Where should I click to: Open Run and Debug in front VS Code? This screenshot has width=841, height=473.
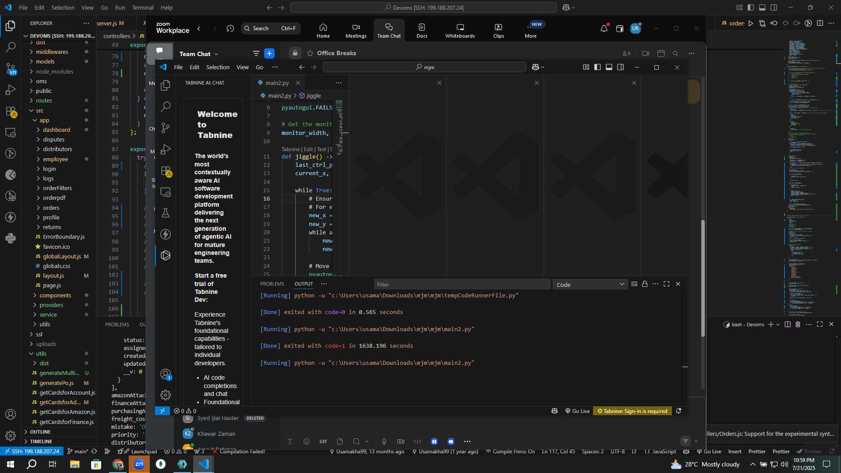(x=166, y=149)
